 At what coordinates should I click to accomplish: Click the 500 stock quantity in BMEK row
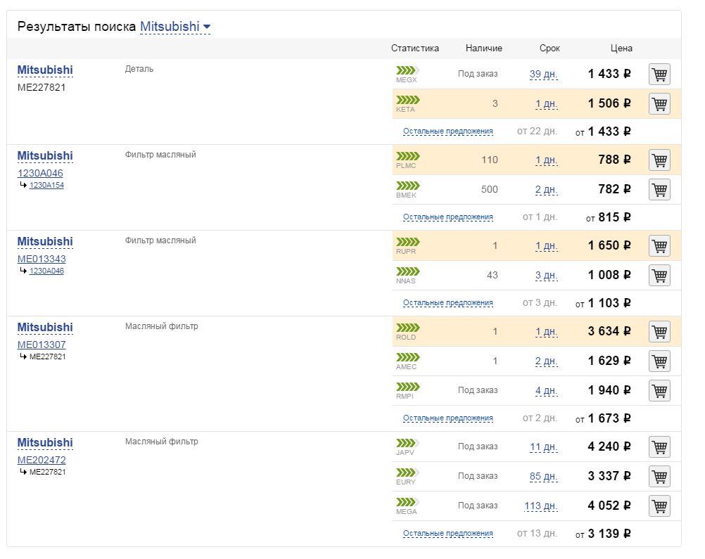point(489,189)
